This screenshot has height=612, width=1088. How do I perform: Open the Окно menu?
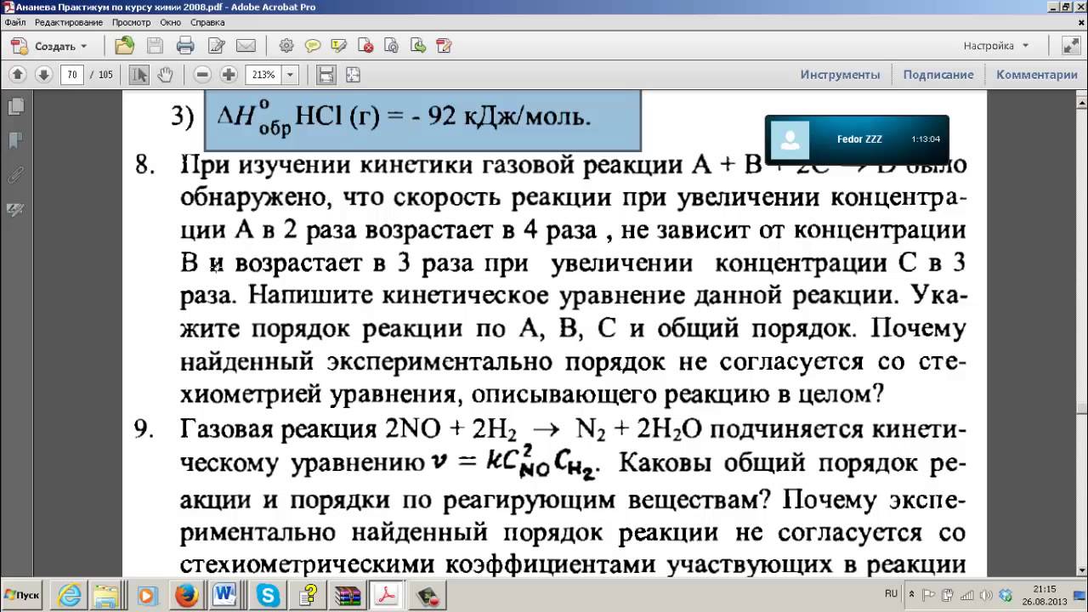(x=170, y=22)
